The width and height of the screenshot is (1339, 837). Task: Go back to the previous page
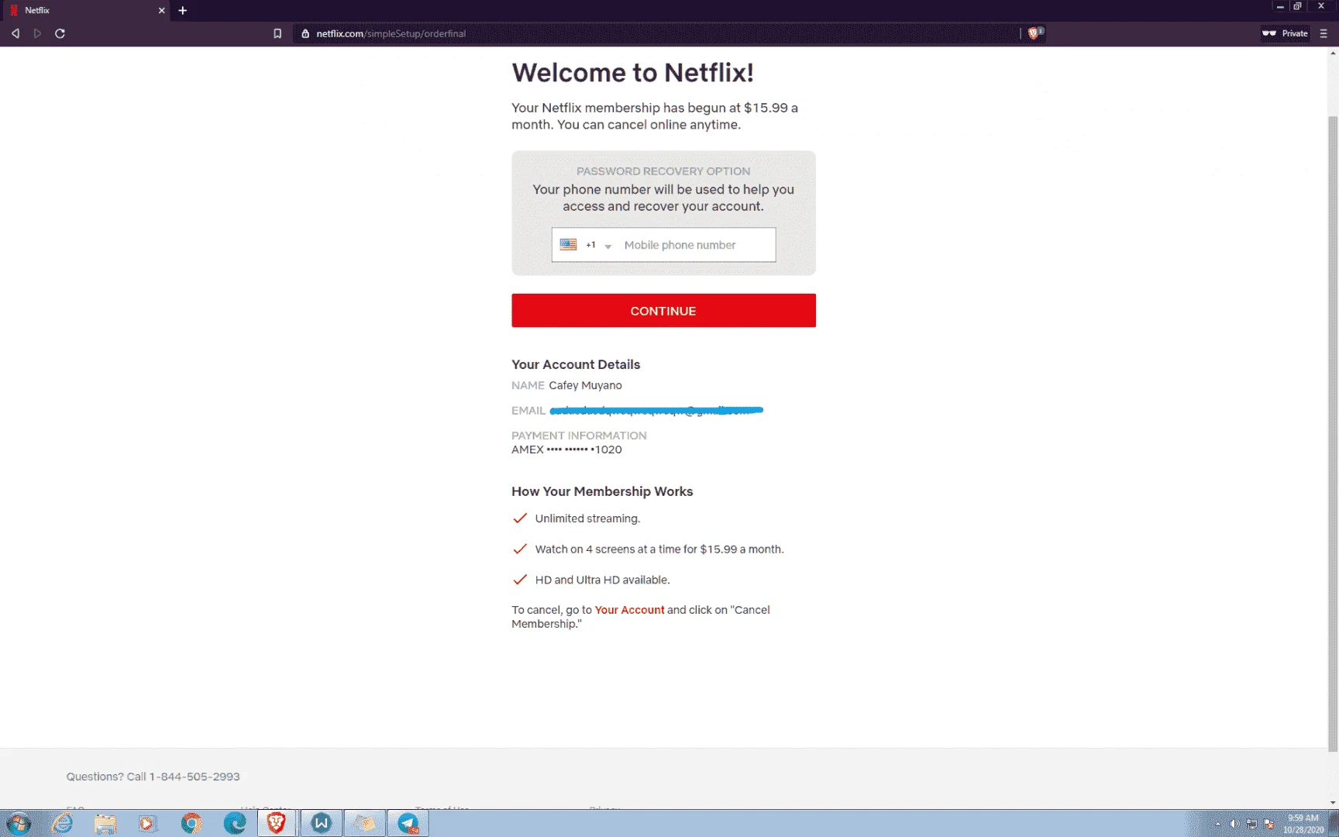click(x=15, y=33)
